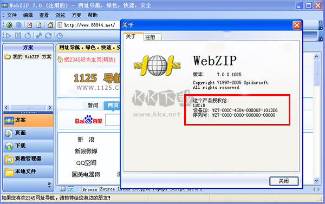Close the About dialog with the red X
The width and height of the screenshot is (325, 204).
[x=297, y=25]
